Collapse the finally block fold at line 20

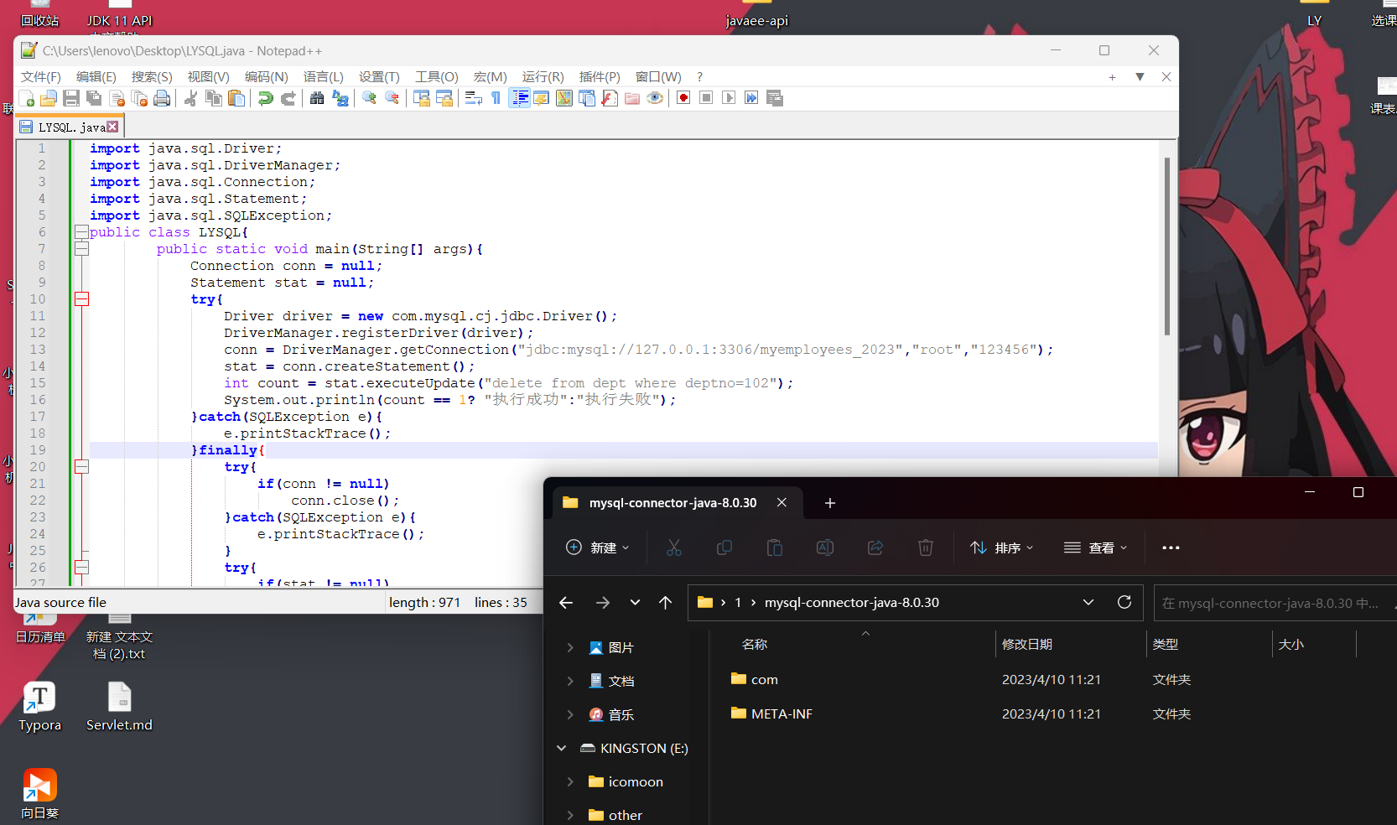(81, 467)
